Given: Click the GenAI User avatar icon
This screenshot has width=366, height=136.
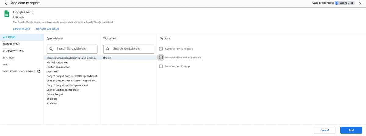Looking at the screenshot, I should [x=337, y=3].
